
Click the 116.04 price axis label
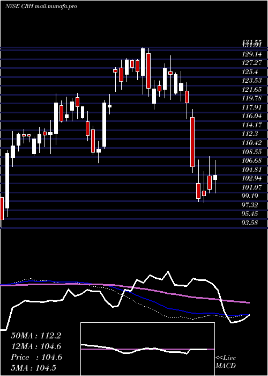click(251, 117)
